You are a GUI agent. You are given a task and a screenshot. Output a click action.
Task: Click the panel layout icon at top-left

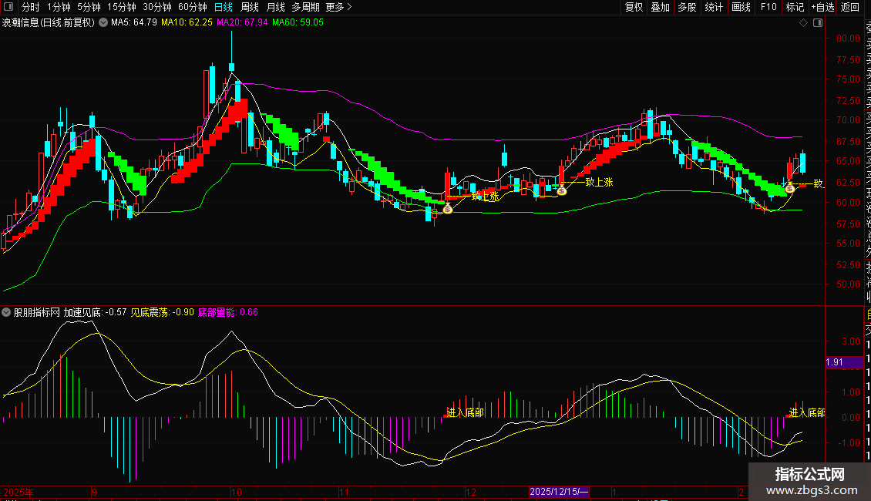[x=8, y=7]
